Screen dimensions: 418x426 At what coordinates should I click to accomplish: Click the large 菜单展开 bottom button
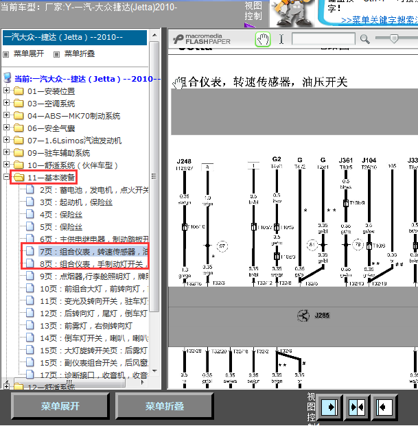pos(60,406)
